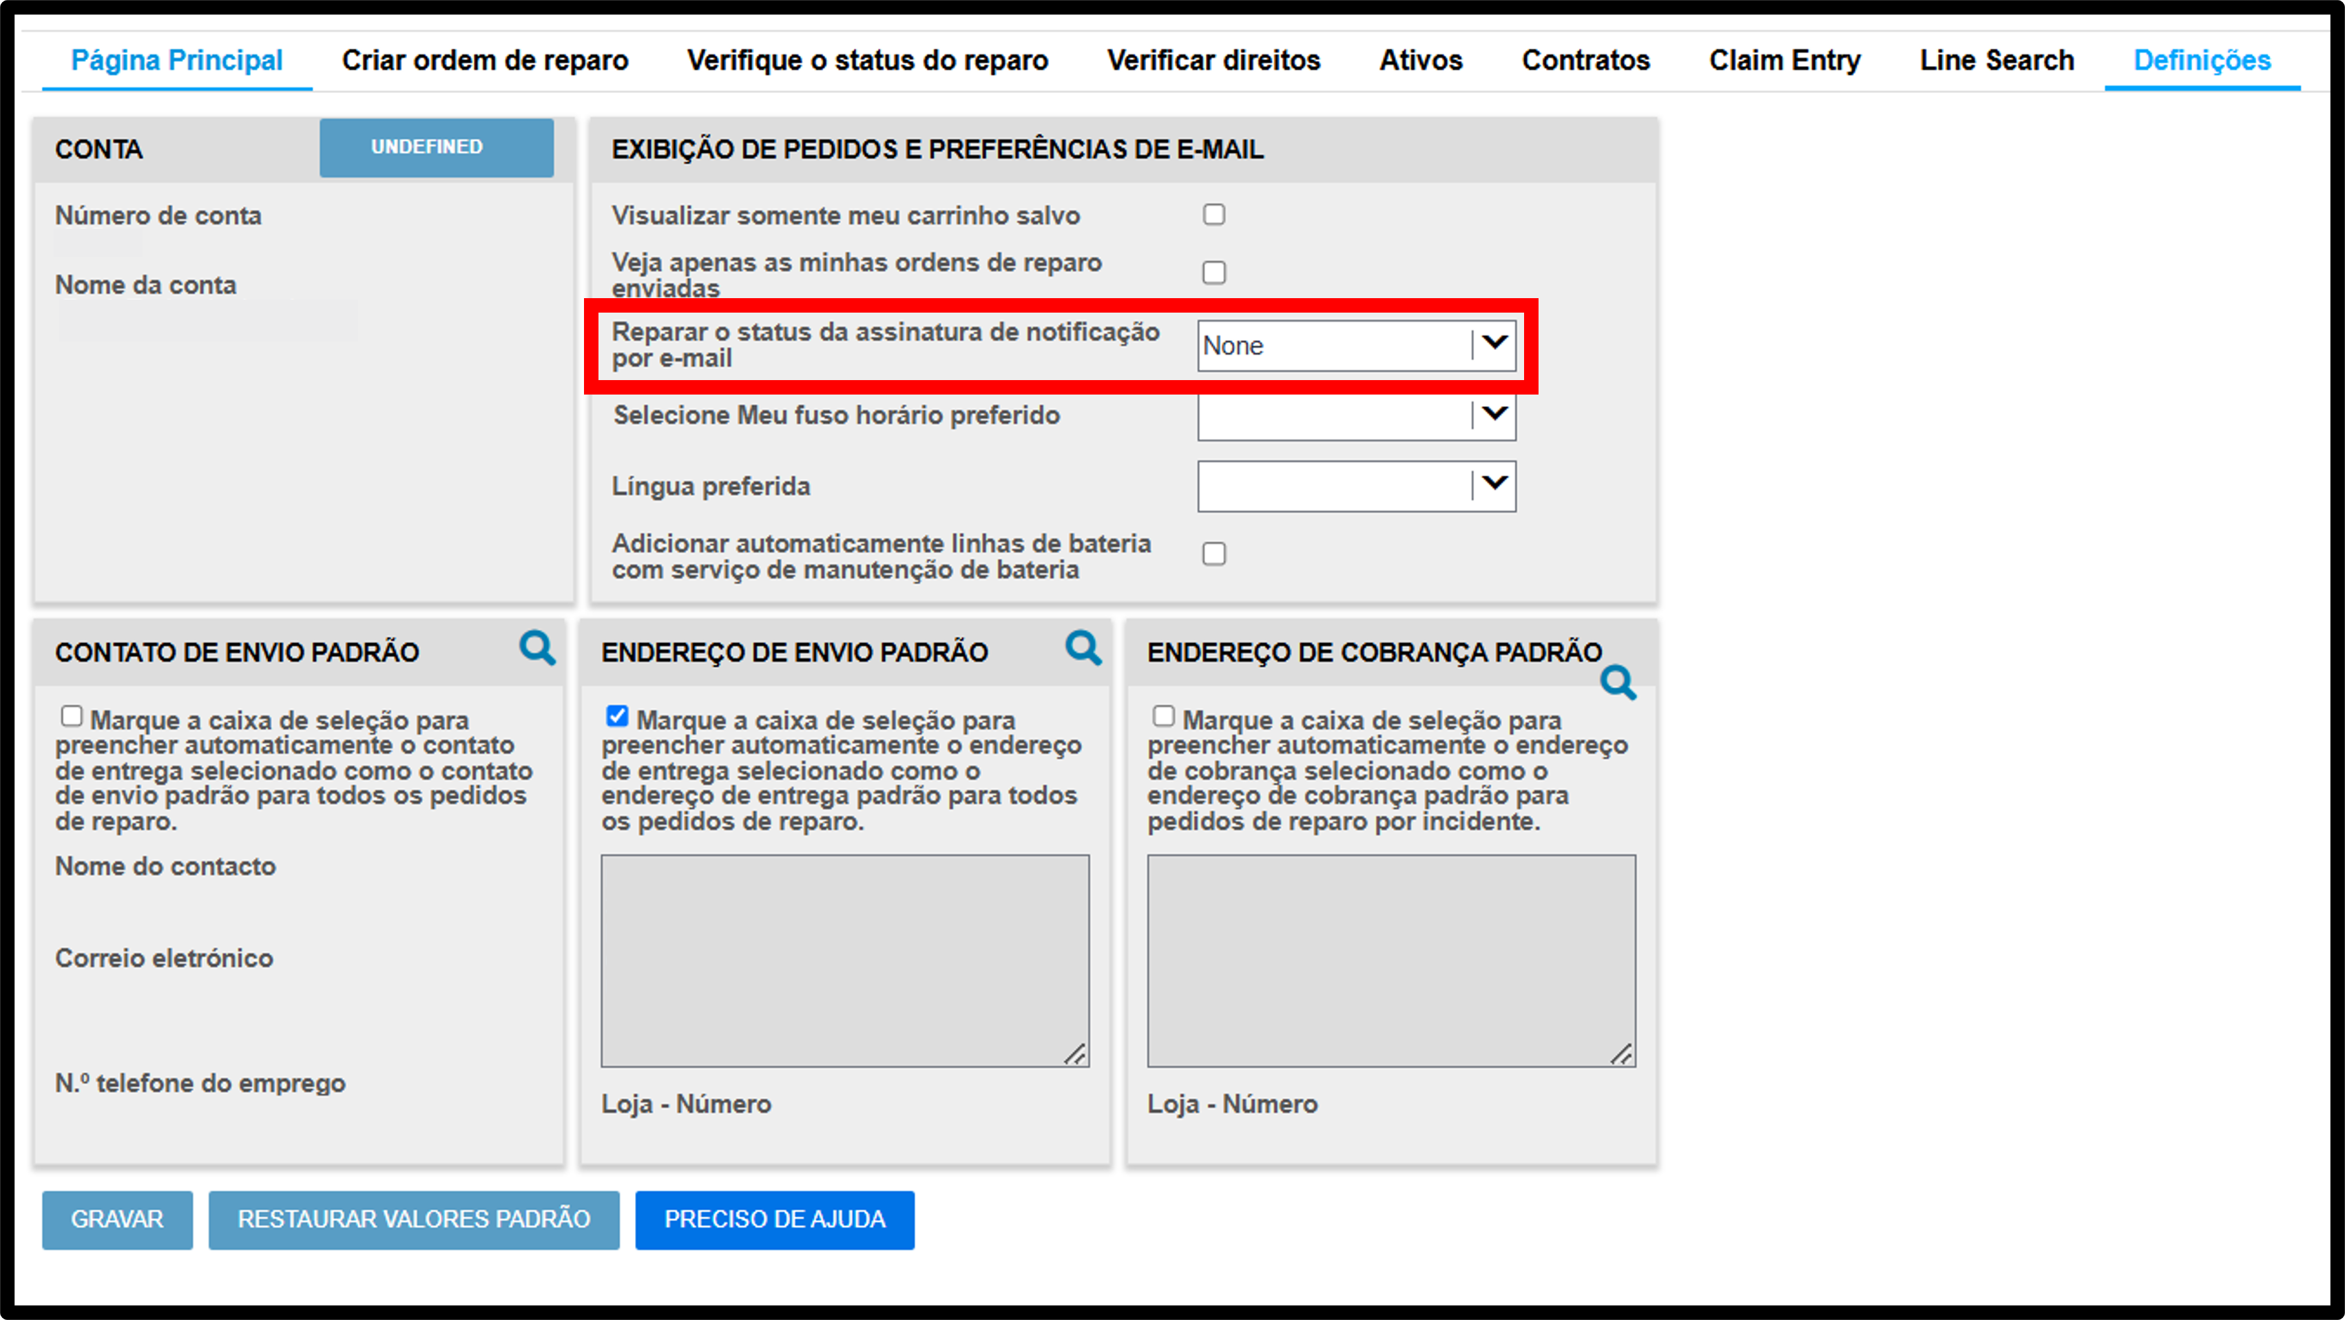Open the Língua preferida dropdown

pos(1357,486)
